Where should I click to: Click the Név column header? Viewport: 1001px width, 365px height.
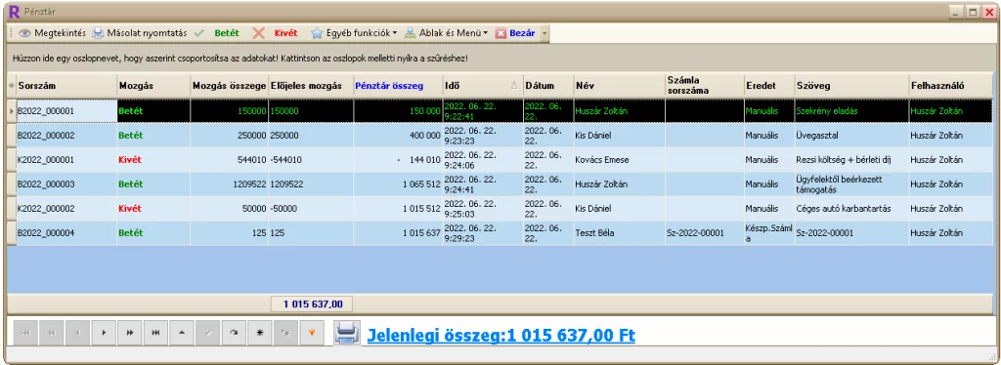(x=619, y=85)
